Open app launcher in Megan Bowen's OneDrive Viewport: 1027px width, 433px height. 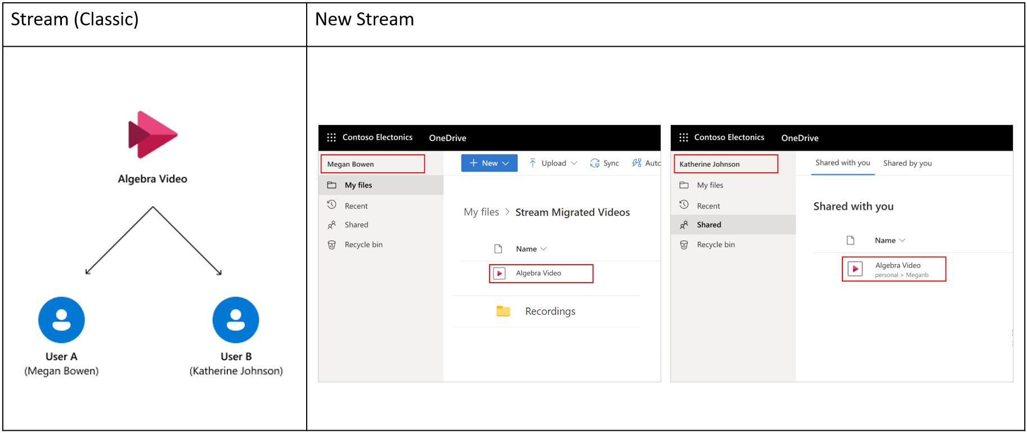point(331,137)
